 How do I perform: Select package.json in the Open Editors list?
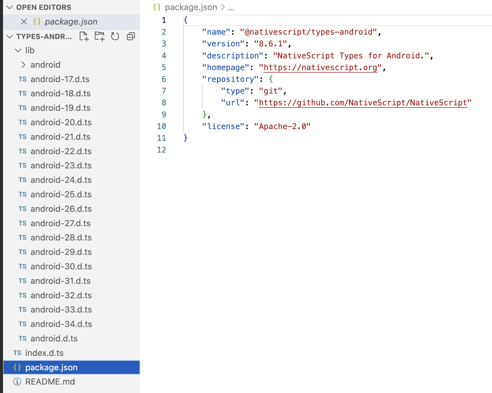pyautogui.click(x=71, y=22)
